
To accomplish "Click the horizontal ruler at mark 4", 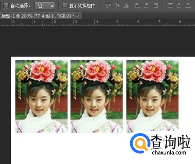I will tap(97, 22).
